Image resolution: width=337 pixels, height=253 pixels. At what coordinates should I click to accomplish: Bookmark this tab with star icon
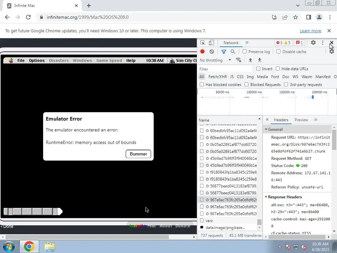tap(296, 17)
